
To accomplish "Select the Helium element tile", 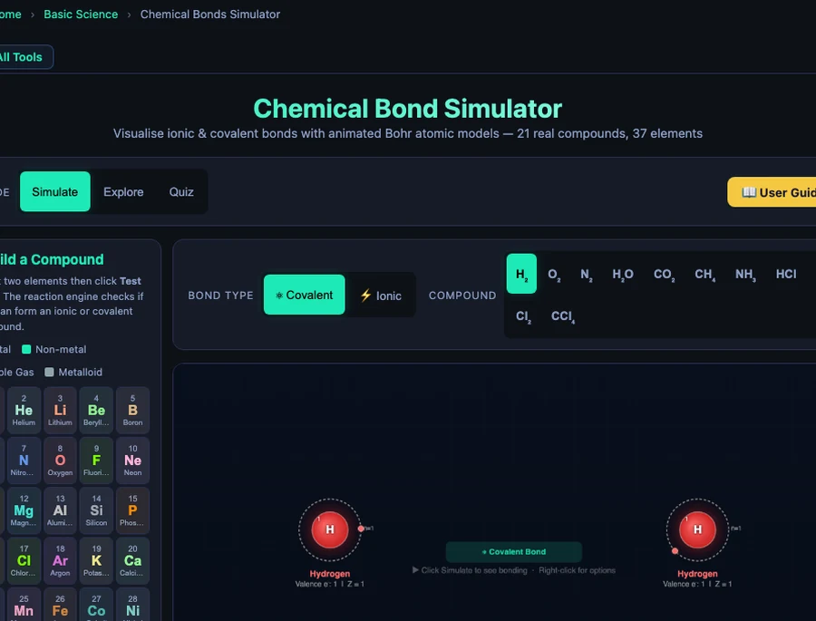I will (x=24, y=410).
